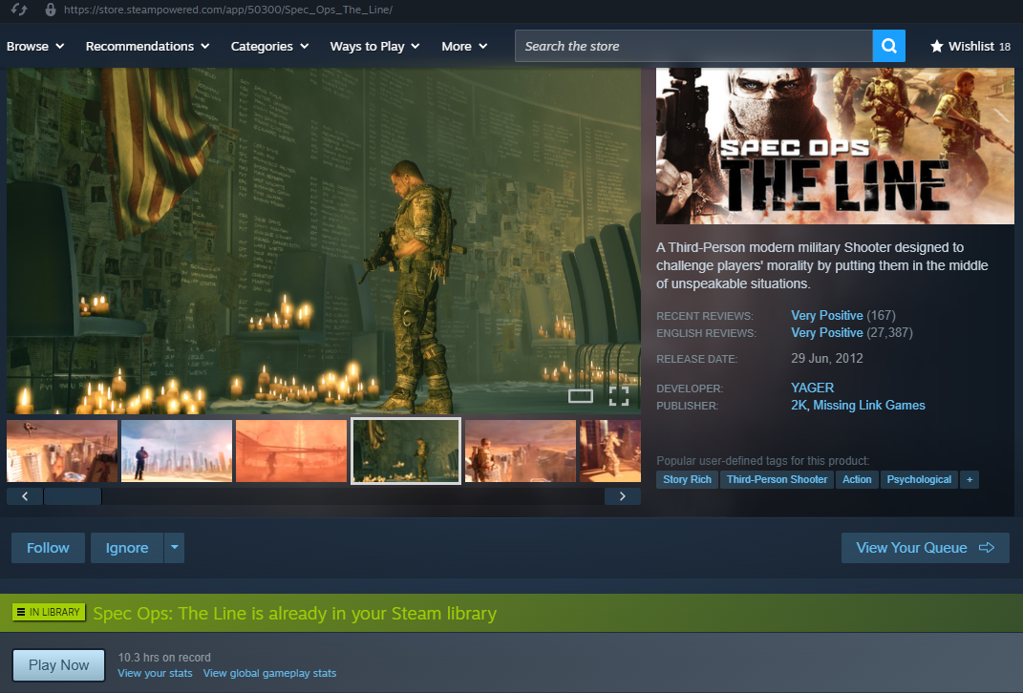Click the Wishlist star icon
1023x693 pixels.
[x=936, y=46]
